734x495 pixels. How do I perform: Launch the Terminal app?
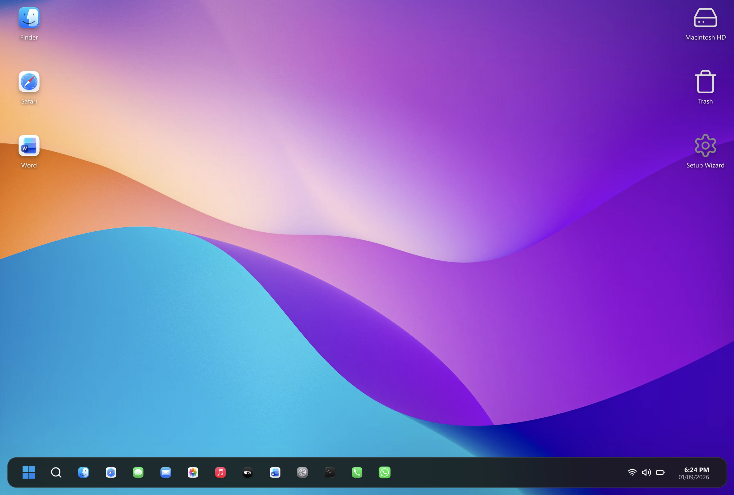tap(329, 472)
